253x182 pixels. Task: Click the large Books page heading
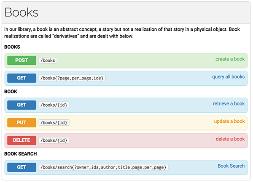pos(22,12)
